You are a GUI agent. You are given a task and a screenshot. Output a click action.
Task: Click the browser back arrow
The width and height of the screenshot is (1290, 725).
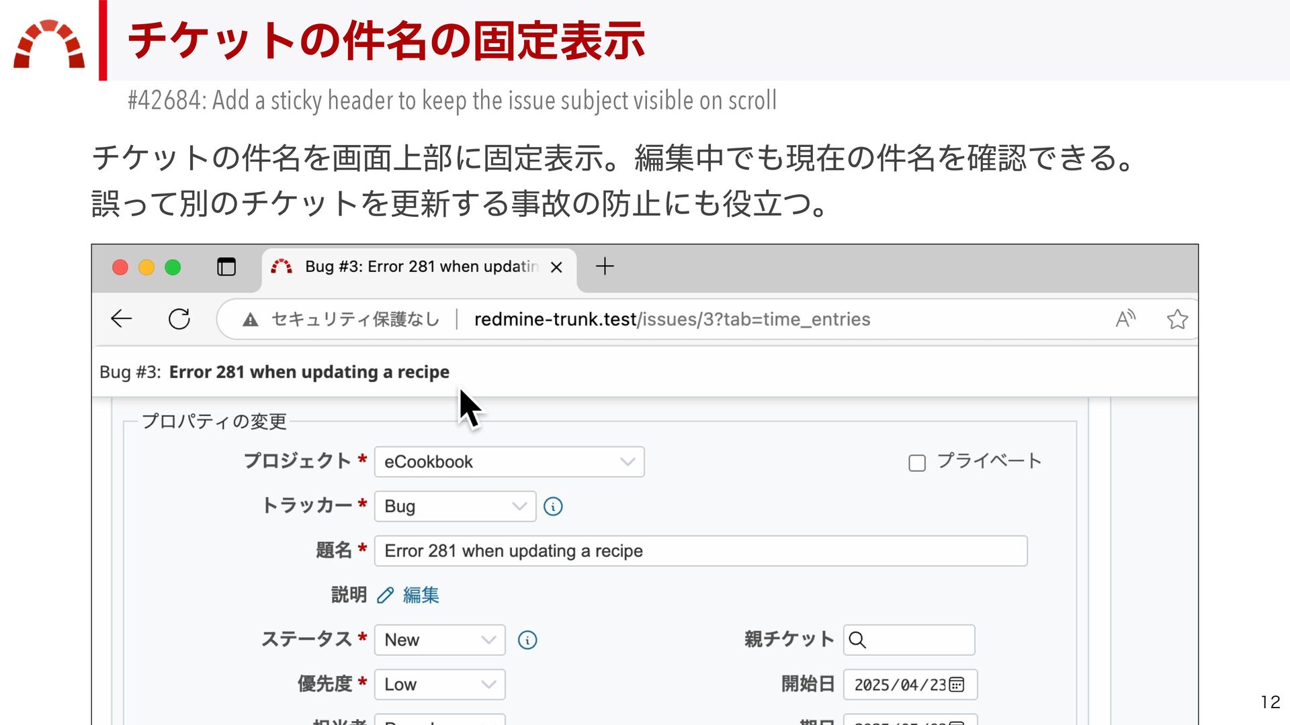coord(122,319)
